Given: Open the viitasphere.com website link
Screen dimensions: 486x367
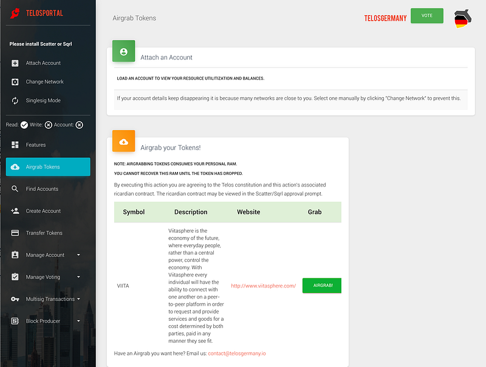Looking at the screenshot, I should (264, 286).
